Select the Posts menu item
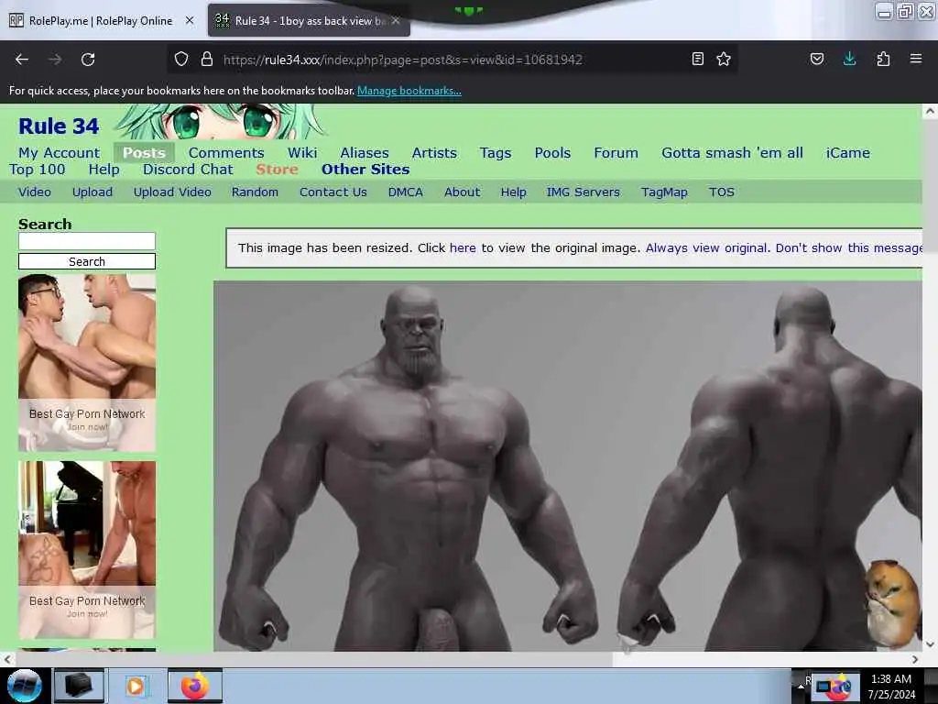The image size is (938, 704). point(144,153)
